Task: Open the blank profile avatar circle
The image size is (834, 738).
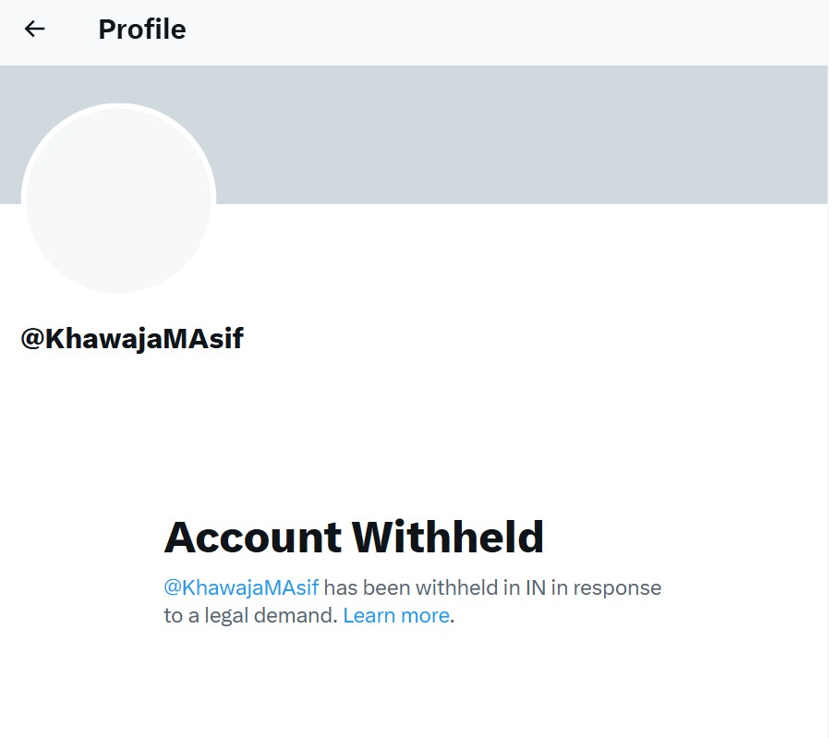Action: point(118,200)
